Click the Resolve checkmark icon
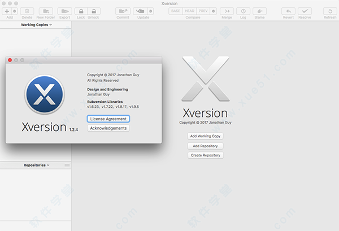 click(x=305, y=11)
